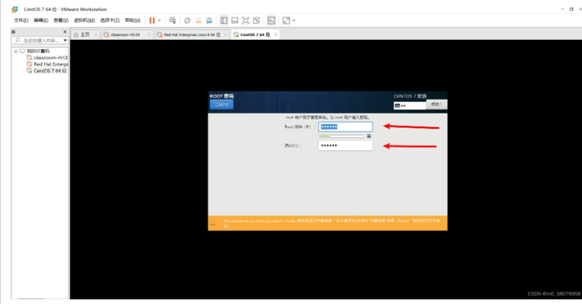This screenshot has width=582, height=304.
Task: Revert to the previous snapshot
Action: (198, 21)
